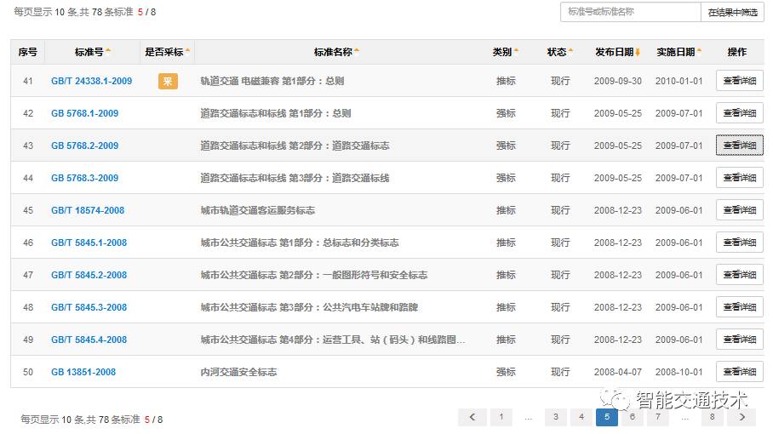Click title 道路交通标志和标线 第3部分：道路交通标线
773x434 pixels.
pos(295,178)
